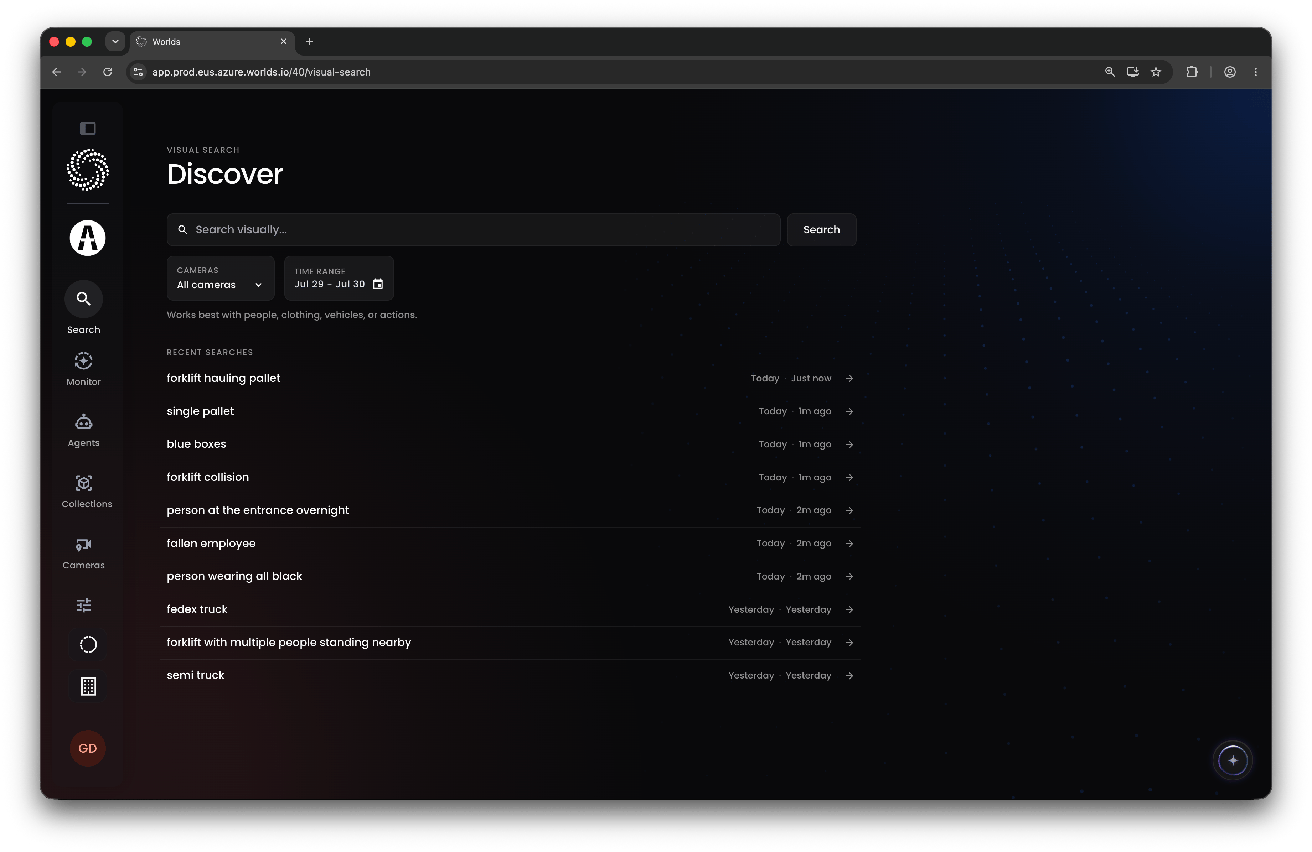
Task: Reload the current page
Action: [x=108, y=72]
